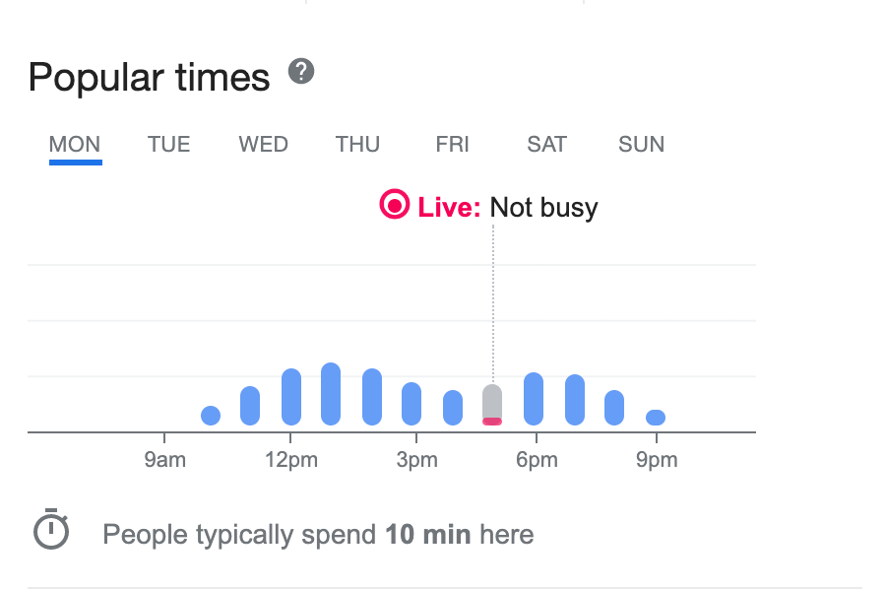Click the stopwatch icon beside typical time spent
This screenshot has height=589, width=886.
coord(51,532)
